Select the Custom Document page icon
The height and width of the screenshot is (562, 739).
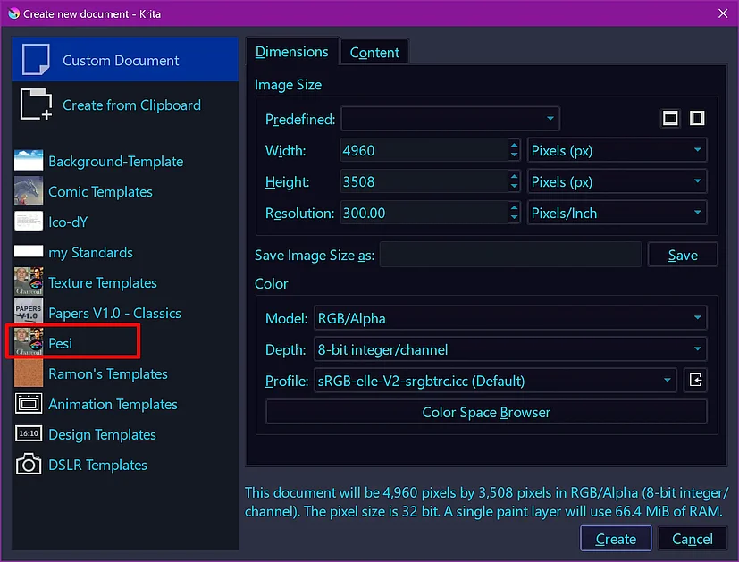coord(36,59)
